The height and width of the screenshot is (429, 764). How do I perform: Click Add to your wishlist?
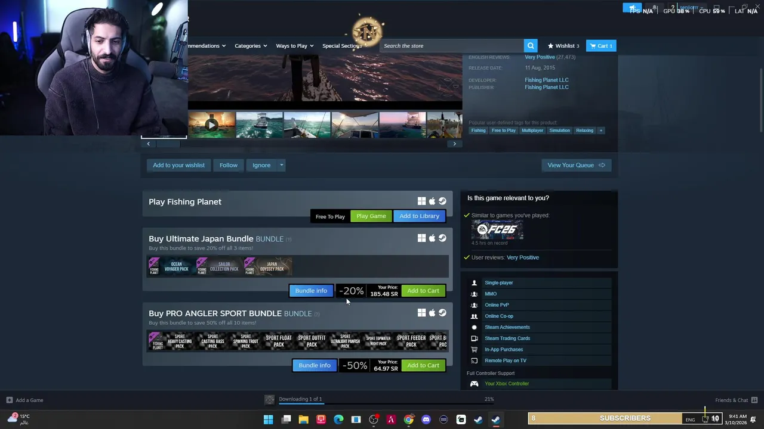(178, 165)
